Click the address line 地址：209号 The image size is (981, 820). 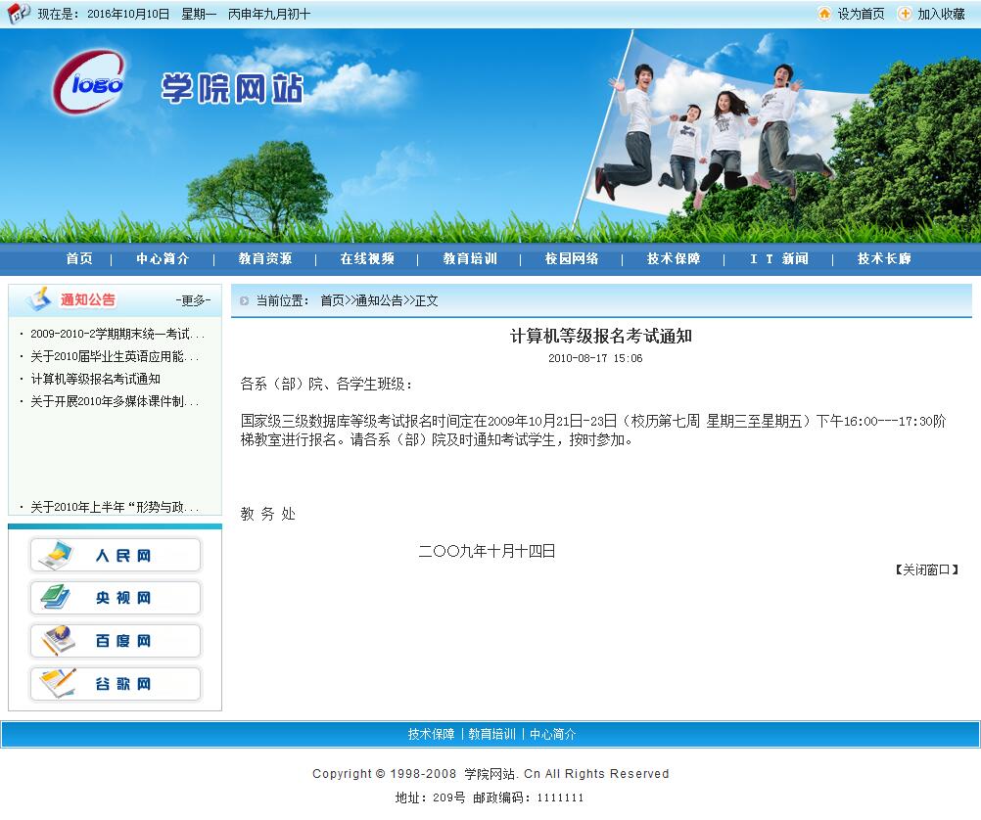pyautogui.click(x=431, y=797)
